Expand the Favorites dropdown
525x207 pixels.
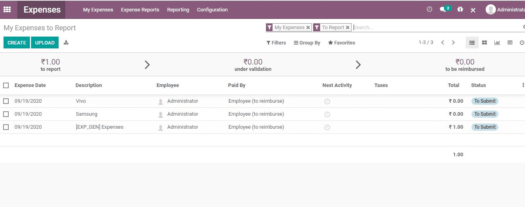pyautogui.click(x=342, y=43)
